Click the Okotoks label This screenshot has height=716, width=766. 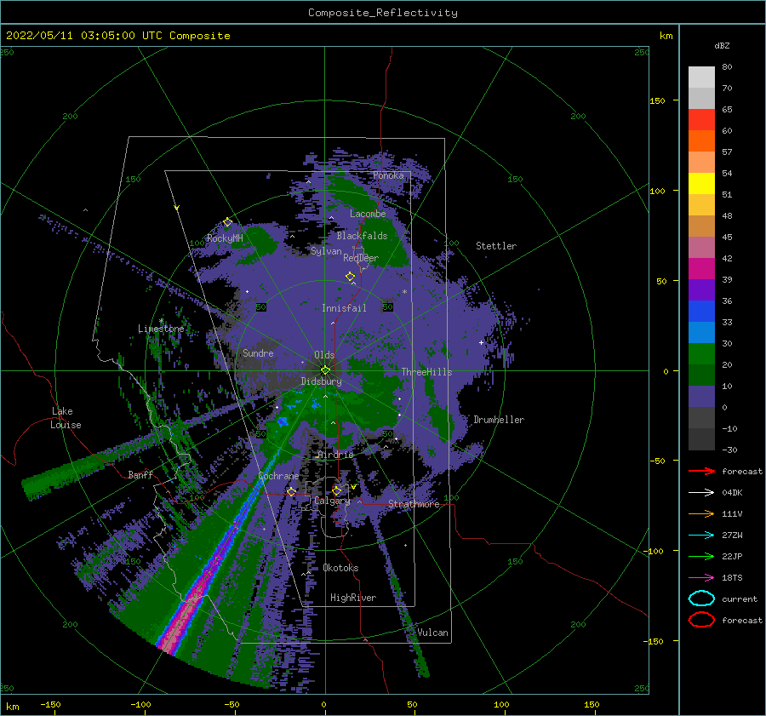click(340, 568)
